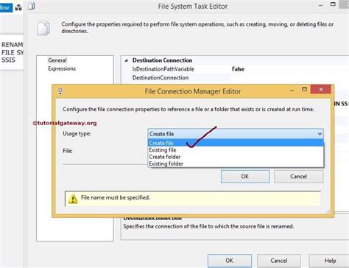Click the DestinationConnection value field
349x268 pixels.
tap(289, 78)
